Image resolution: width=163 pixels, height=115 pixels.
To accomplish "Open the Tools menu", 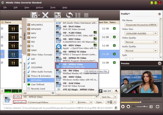I will point(53,7).
